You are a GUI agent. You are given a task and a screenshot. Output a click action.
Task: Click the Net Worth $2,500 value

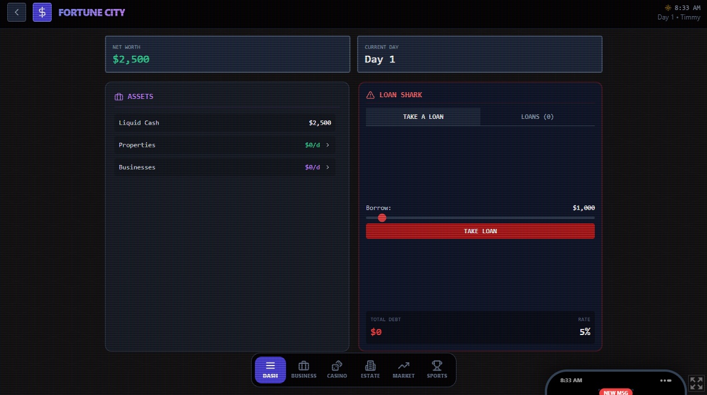click(131, 59)
